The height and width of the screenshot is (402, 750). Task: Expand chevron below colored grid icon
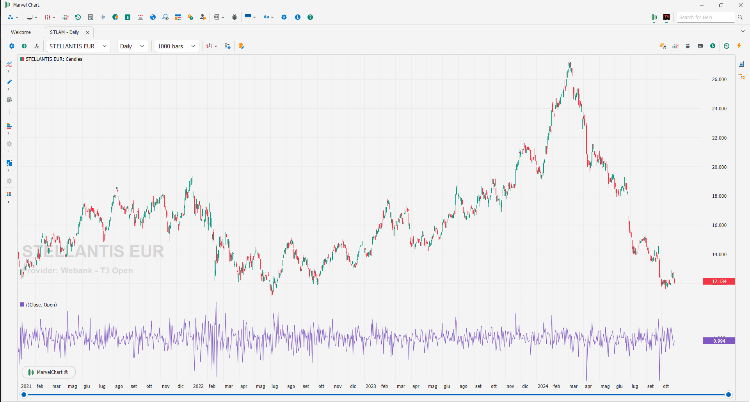8,202
